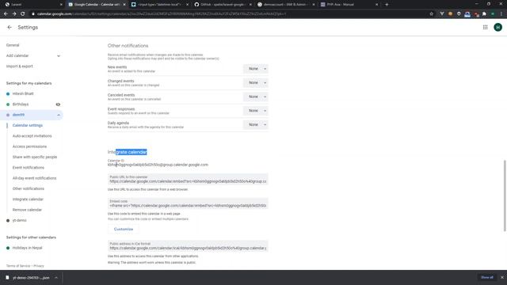
Task: Go to Share with specific people
Action: tap(35, 157)
